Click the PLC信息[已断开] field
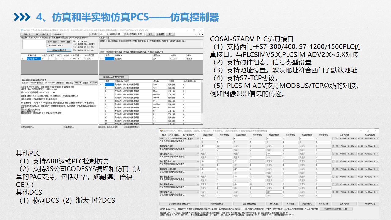 coord(115,34)
